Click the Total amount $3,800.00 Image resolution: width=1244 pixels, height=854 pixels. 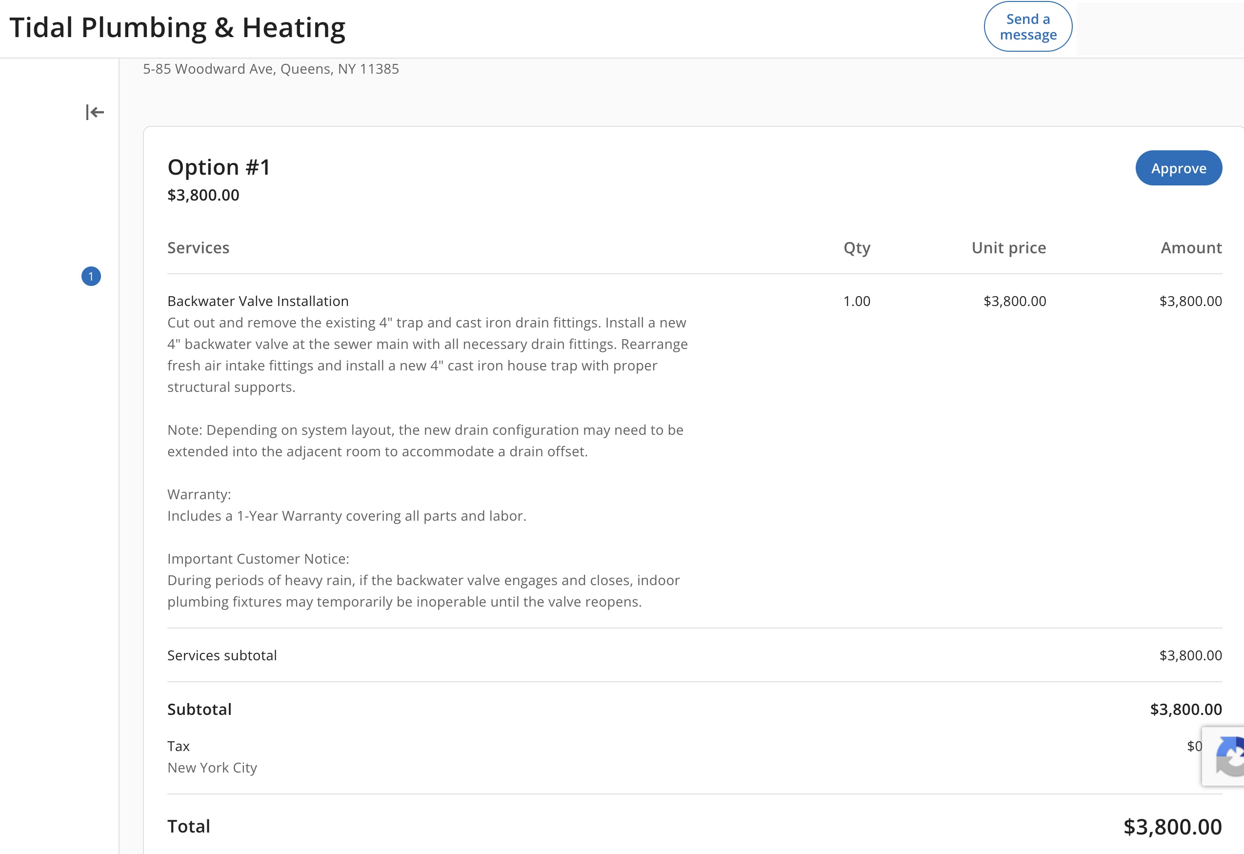(1173, 827)
